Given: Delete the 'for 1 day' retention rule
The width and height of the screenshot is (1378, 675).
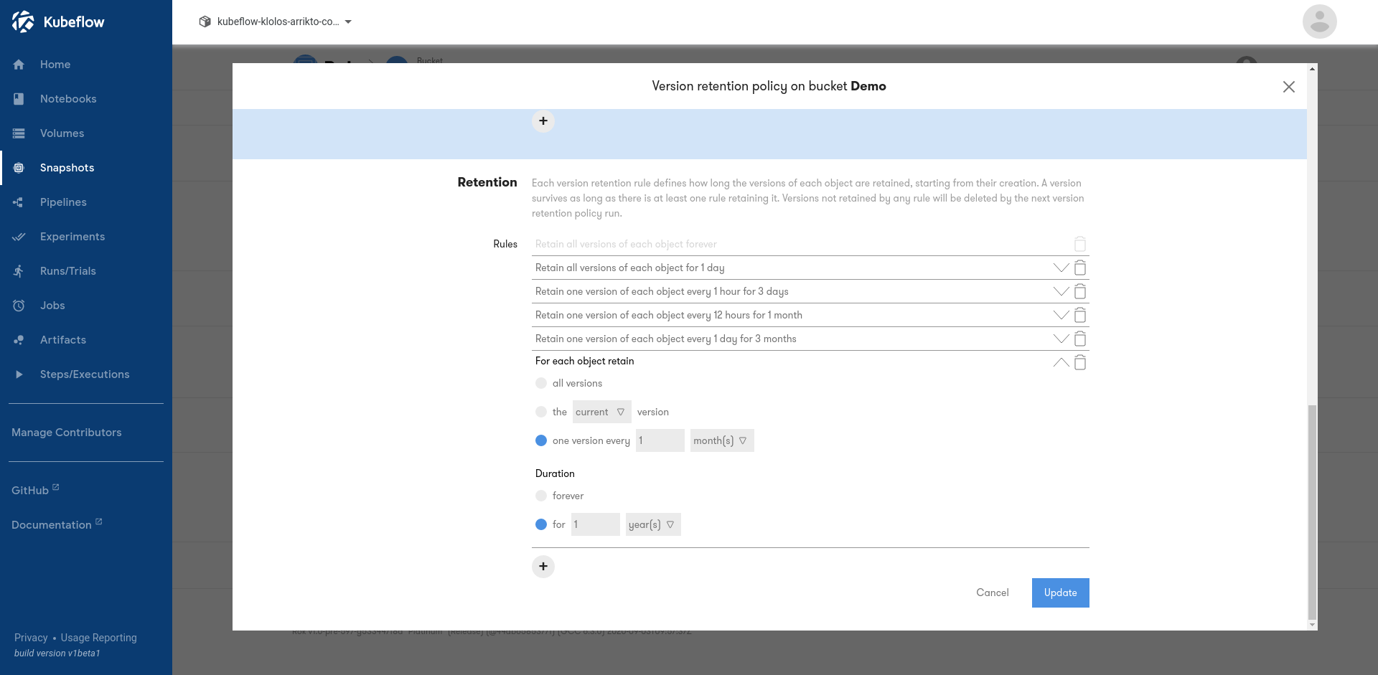Looking at the screenshot, I should (1080, 268).
